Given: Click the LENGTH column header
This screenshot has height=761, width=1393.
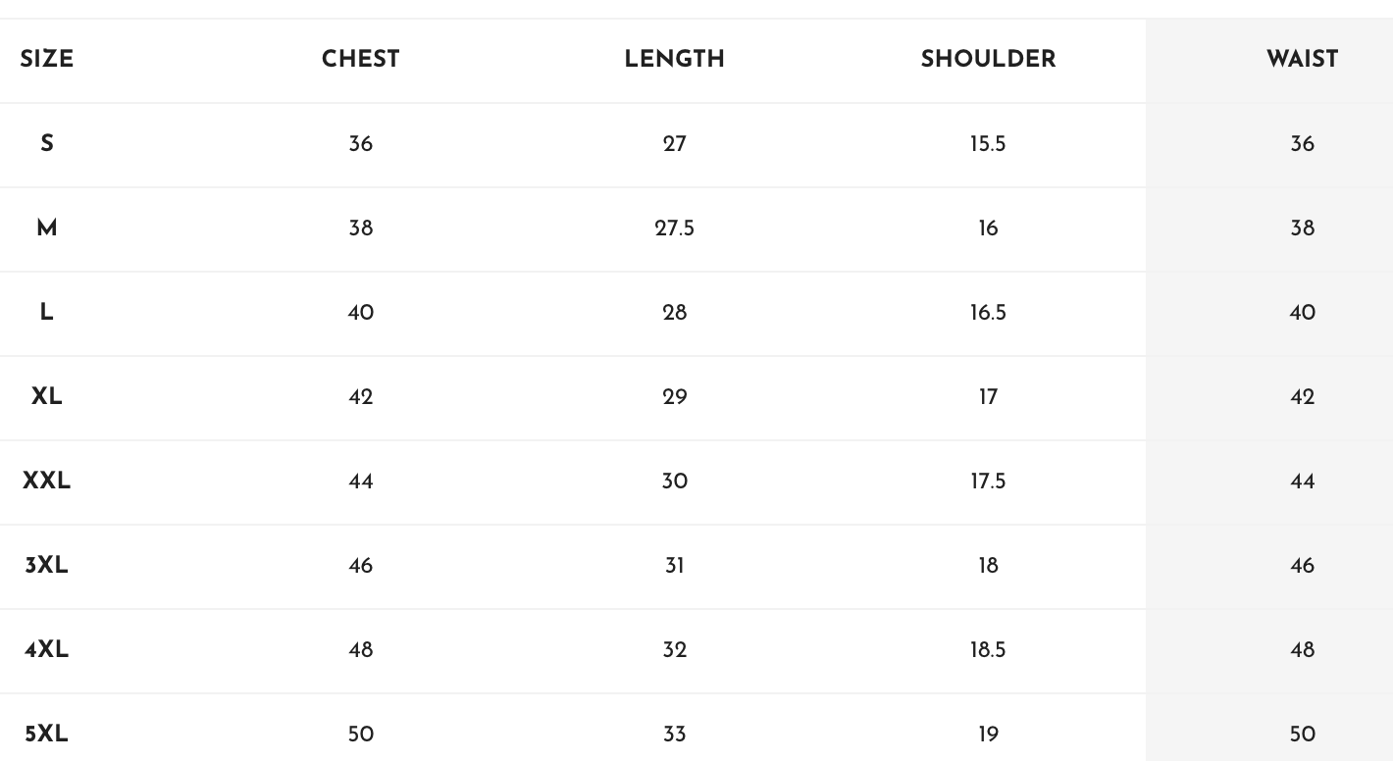Looking at the screenshot, I should pos(674,59).
